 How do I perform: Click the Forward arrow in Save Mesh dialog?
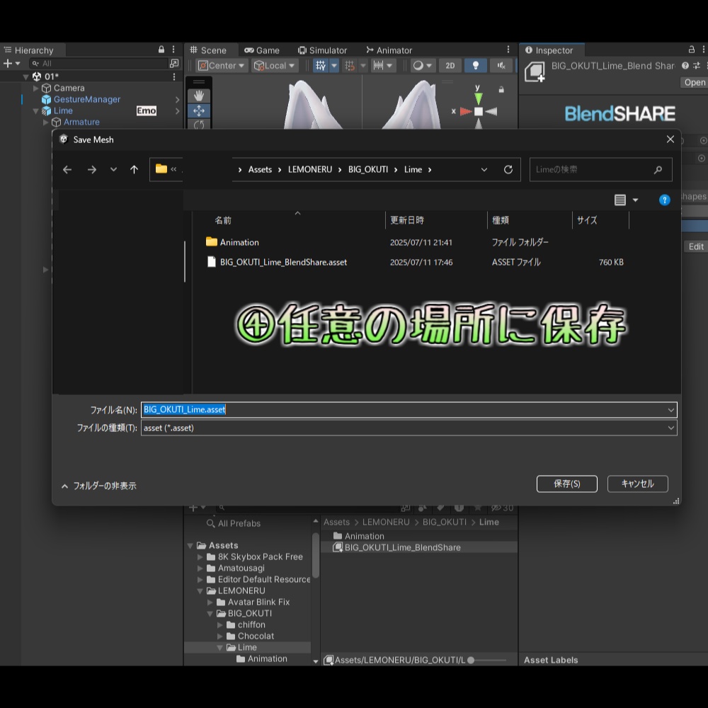click(91, 170)
